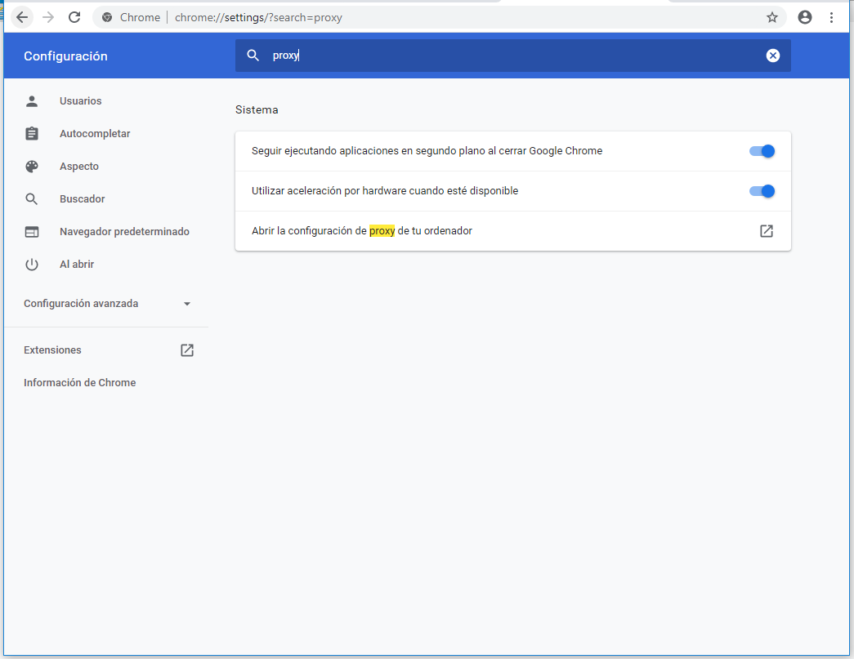The image size is (854, 659).
Task: Click the external link icon for proxy settings
Action: 766,231
